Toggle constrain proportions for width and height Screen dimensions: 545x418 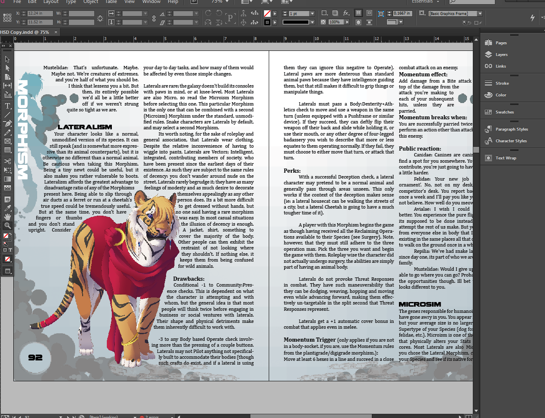point(100,18)
